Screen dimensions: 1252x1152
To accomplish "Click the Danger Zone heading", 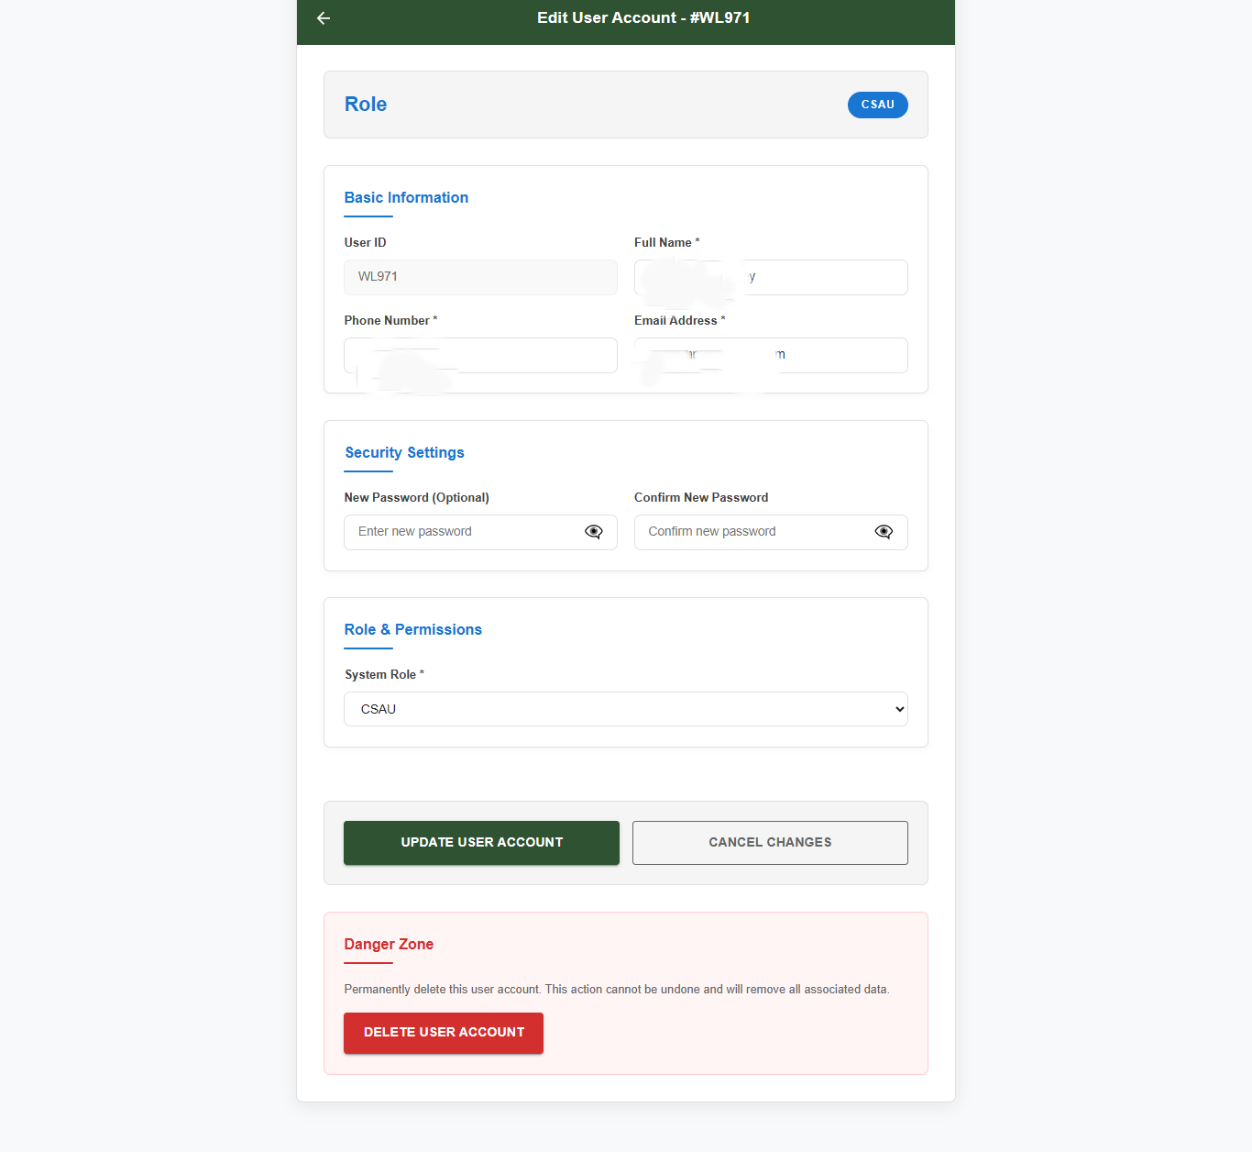I will pyautogui.click(x=389, y=945).
